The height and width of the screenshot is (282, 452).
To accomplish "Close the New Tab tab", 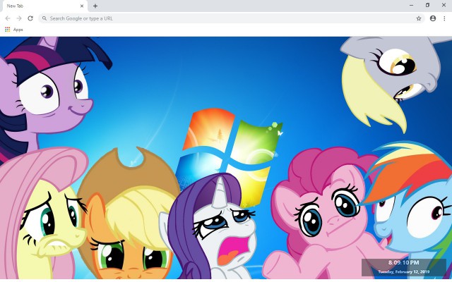I will 82,6.
